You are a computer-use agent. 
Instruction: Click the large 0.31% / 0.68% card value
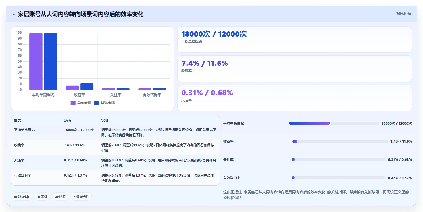point(207,93)
